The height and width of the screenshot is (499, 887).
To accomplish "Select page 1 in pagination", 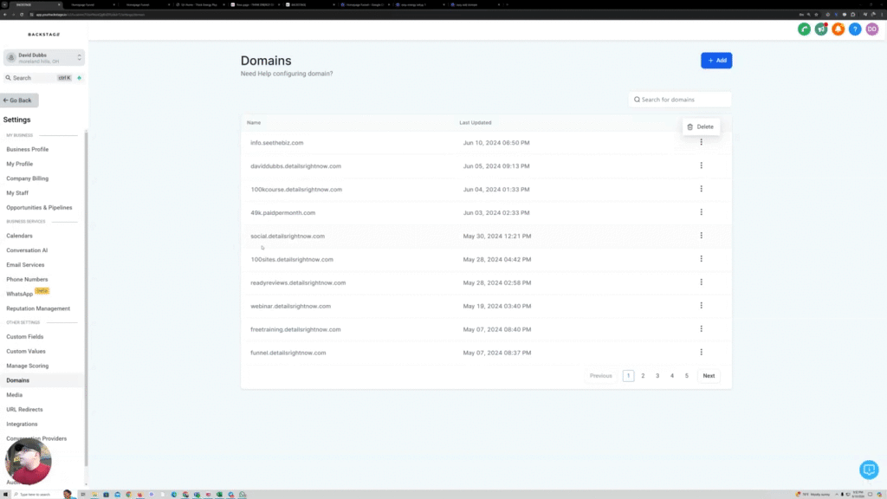I will point(628,376).
